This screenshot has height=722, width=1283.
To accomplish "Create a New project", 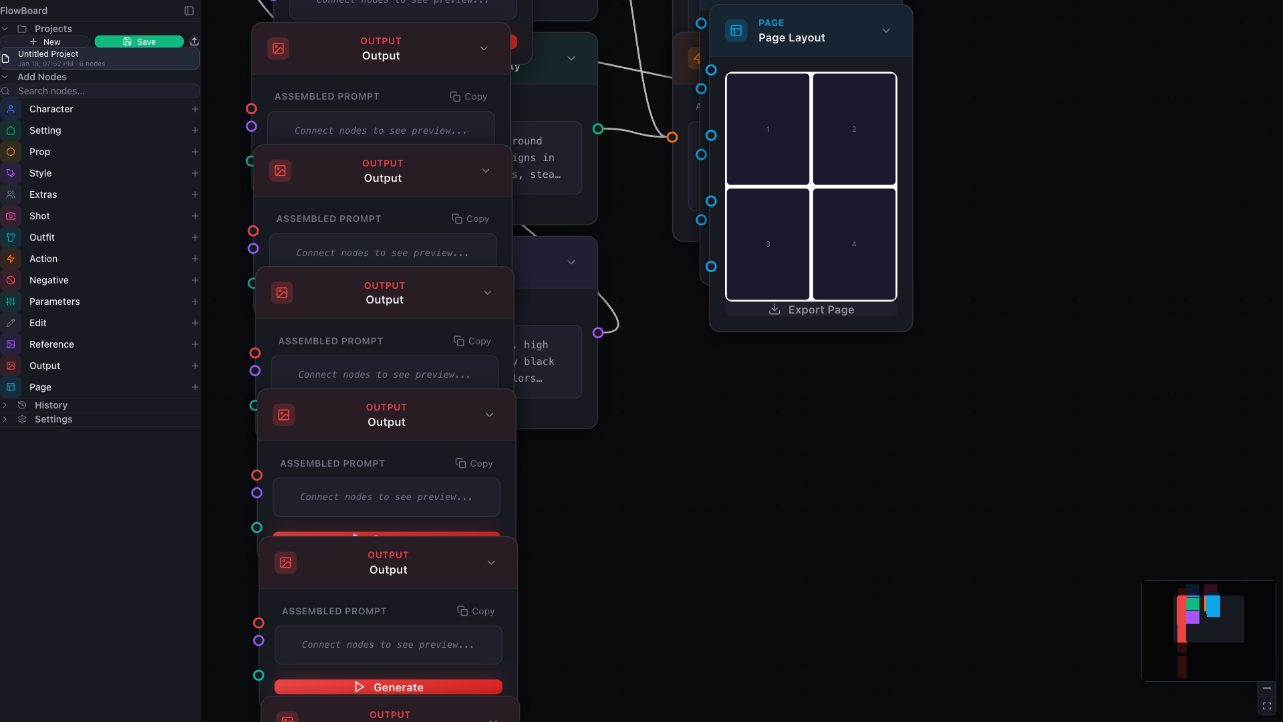I will coord(45,41).
